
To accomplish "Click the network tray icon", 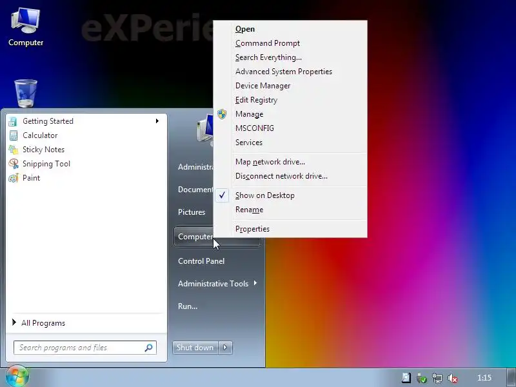I will pos(437,378).
